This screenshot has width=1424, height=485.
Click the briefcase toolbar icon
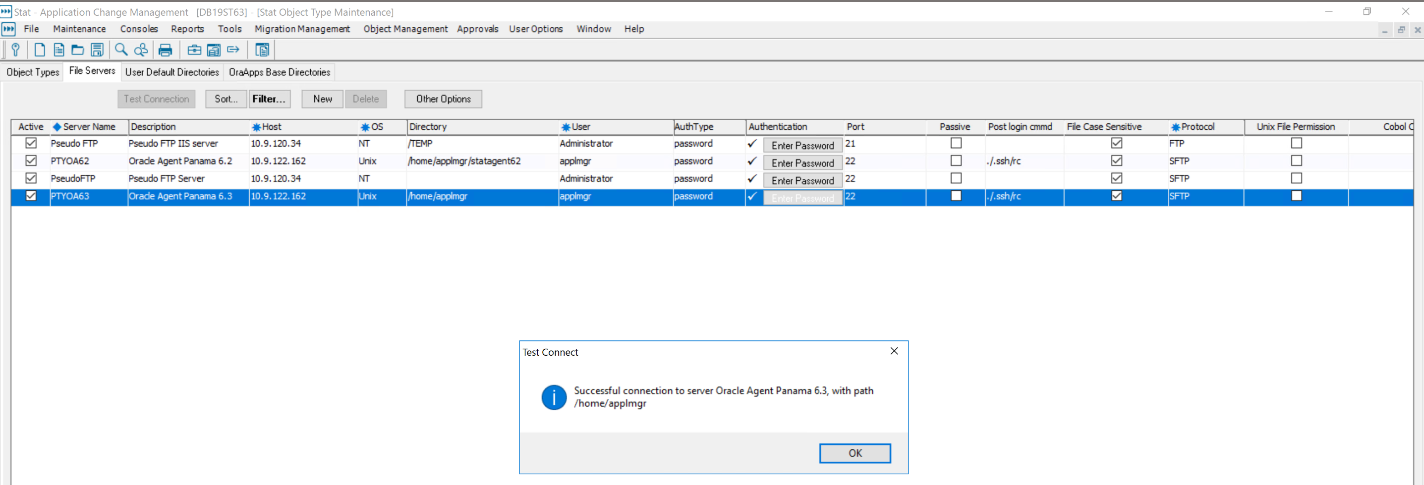pyautogui.click(x=194, y=50)
